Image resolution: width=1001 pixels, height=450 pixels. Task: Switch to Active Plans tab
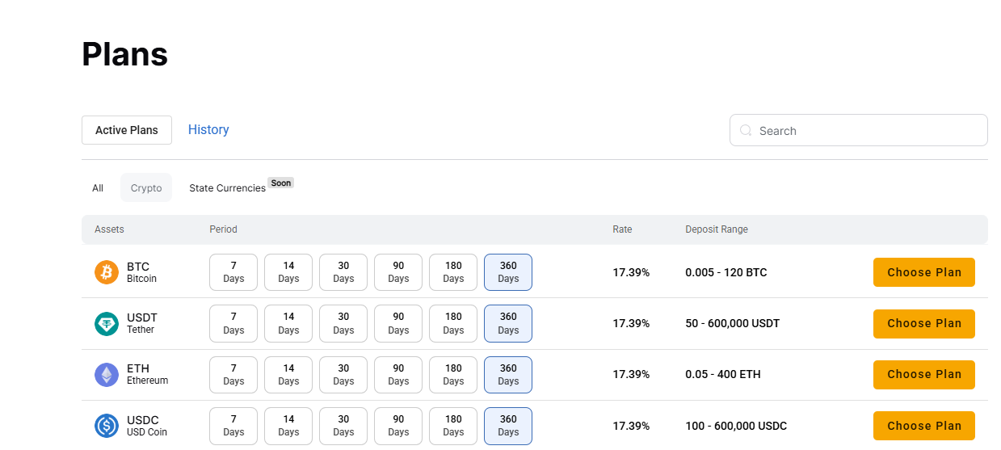point(127,130)
